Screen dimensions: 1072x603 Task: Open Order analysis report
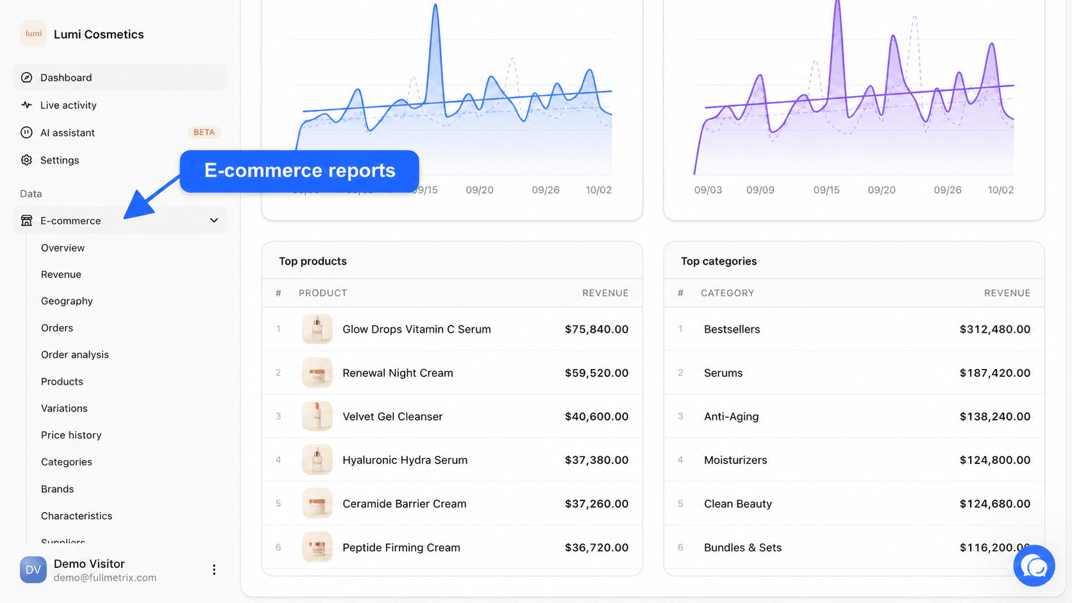(75, 355)
